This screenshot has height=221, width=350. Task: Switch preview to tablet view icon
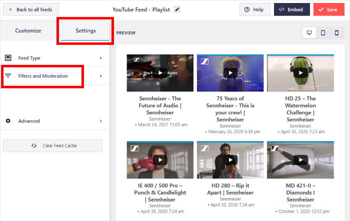tap(323, 33)
